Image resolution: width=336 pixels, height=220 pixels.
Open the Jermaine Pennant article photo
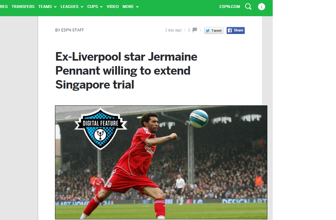161,162
